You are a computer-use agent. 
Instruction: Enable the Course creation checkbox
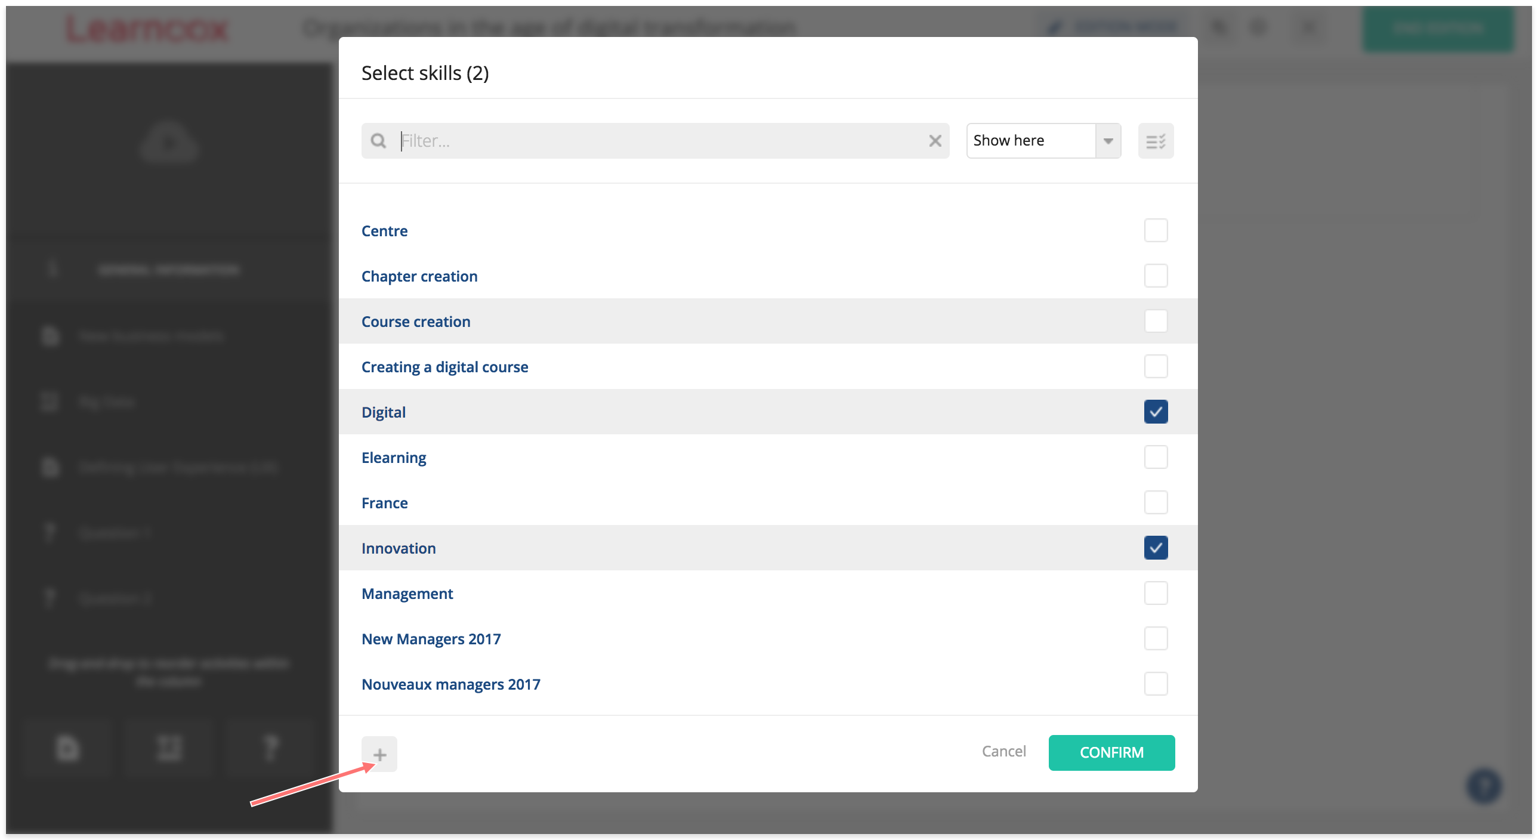point(1156,321)
